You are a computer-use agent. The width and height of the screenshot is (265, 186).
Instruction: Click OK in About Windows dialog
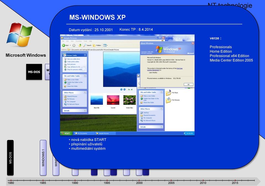pos(188,84)
